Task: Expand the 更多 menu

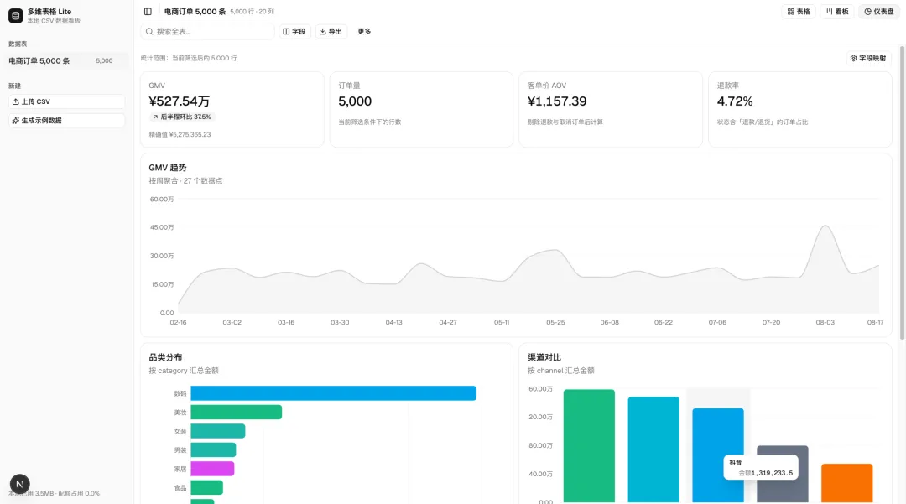Action: [x=364, y=32]
